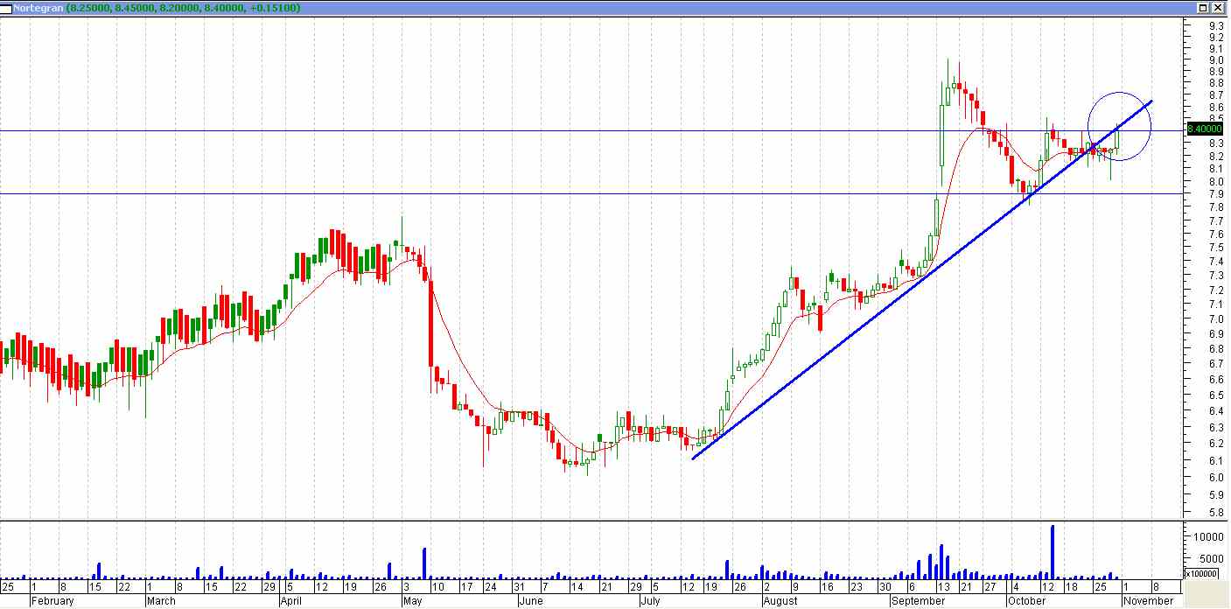Click the April month label on date axis
This screenshot has width=1231, height=609.
click(x=290, y=601)
